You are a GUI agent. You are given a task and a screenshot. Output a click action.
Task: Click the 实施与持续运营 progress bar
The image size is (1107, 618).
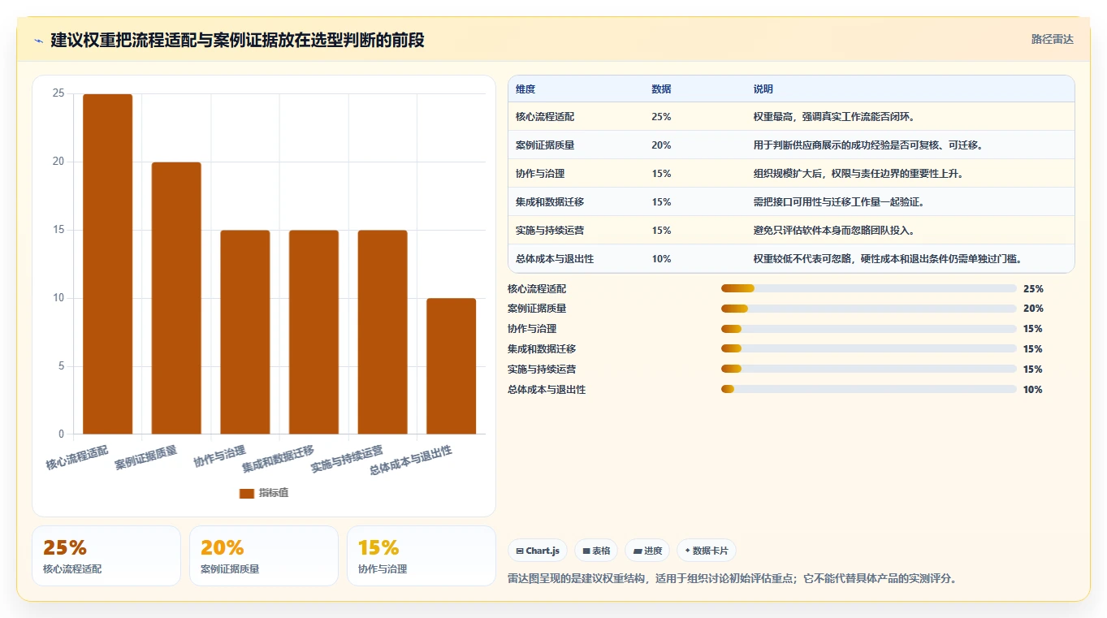point(869,370)
